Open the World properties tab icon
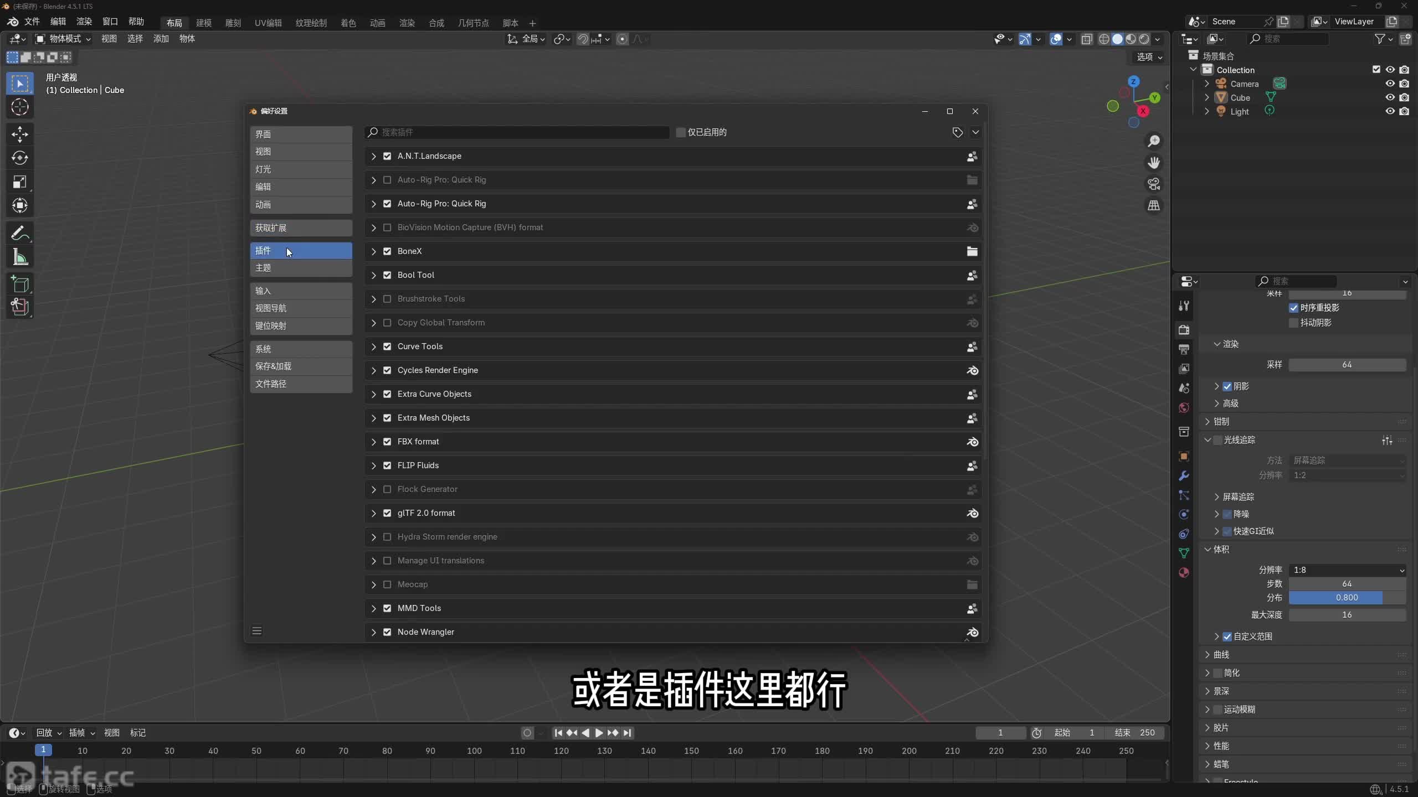 point(1184,408)
